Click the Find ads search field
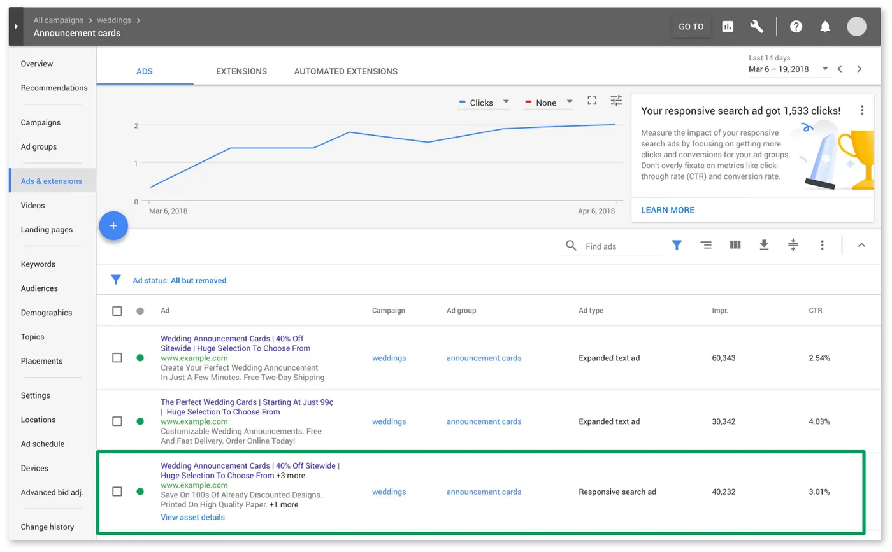892x552 pixels. [612, 246]
